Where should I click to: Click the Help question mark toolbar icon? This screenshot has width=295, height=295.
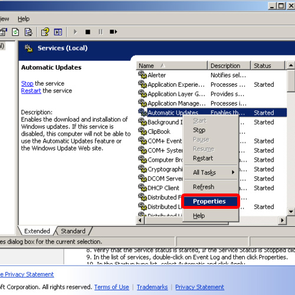point(45,32)
